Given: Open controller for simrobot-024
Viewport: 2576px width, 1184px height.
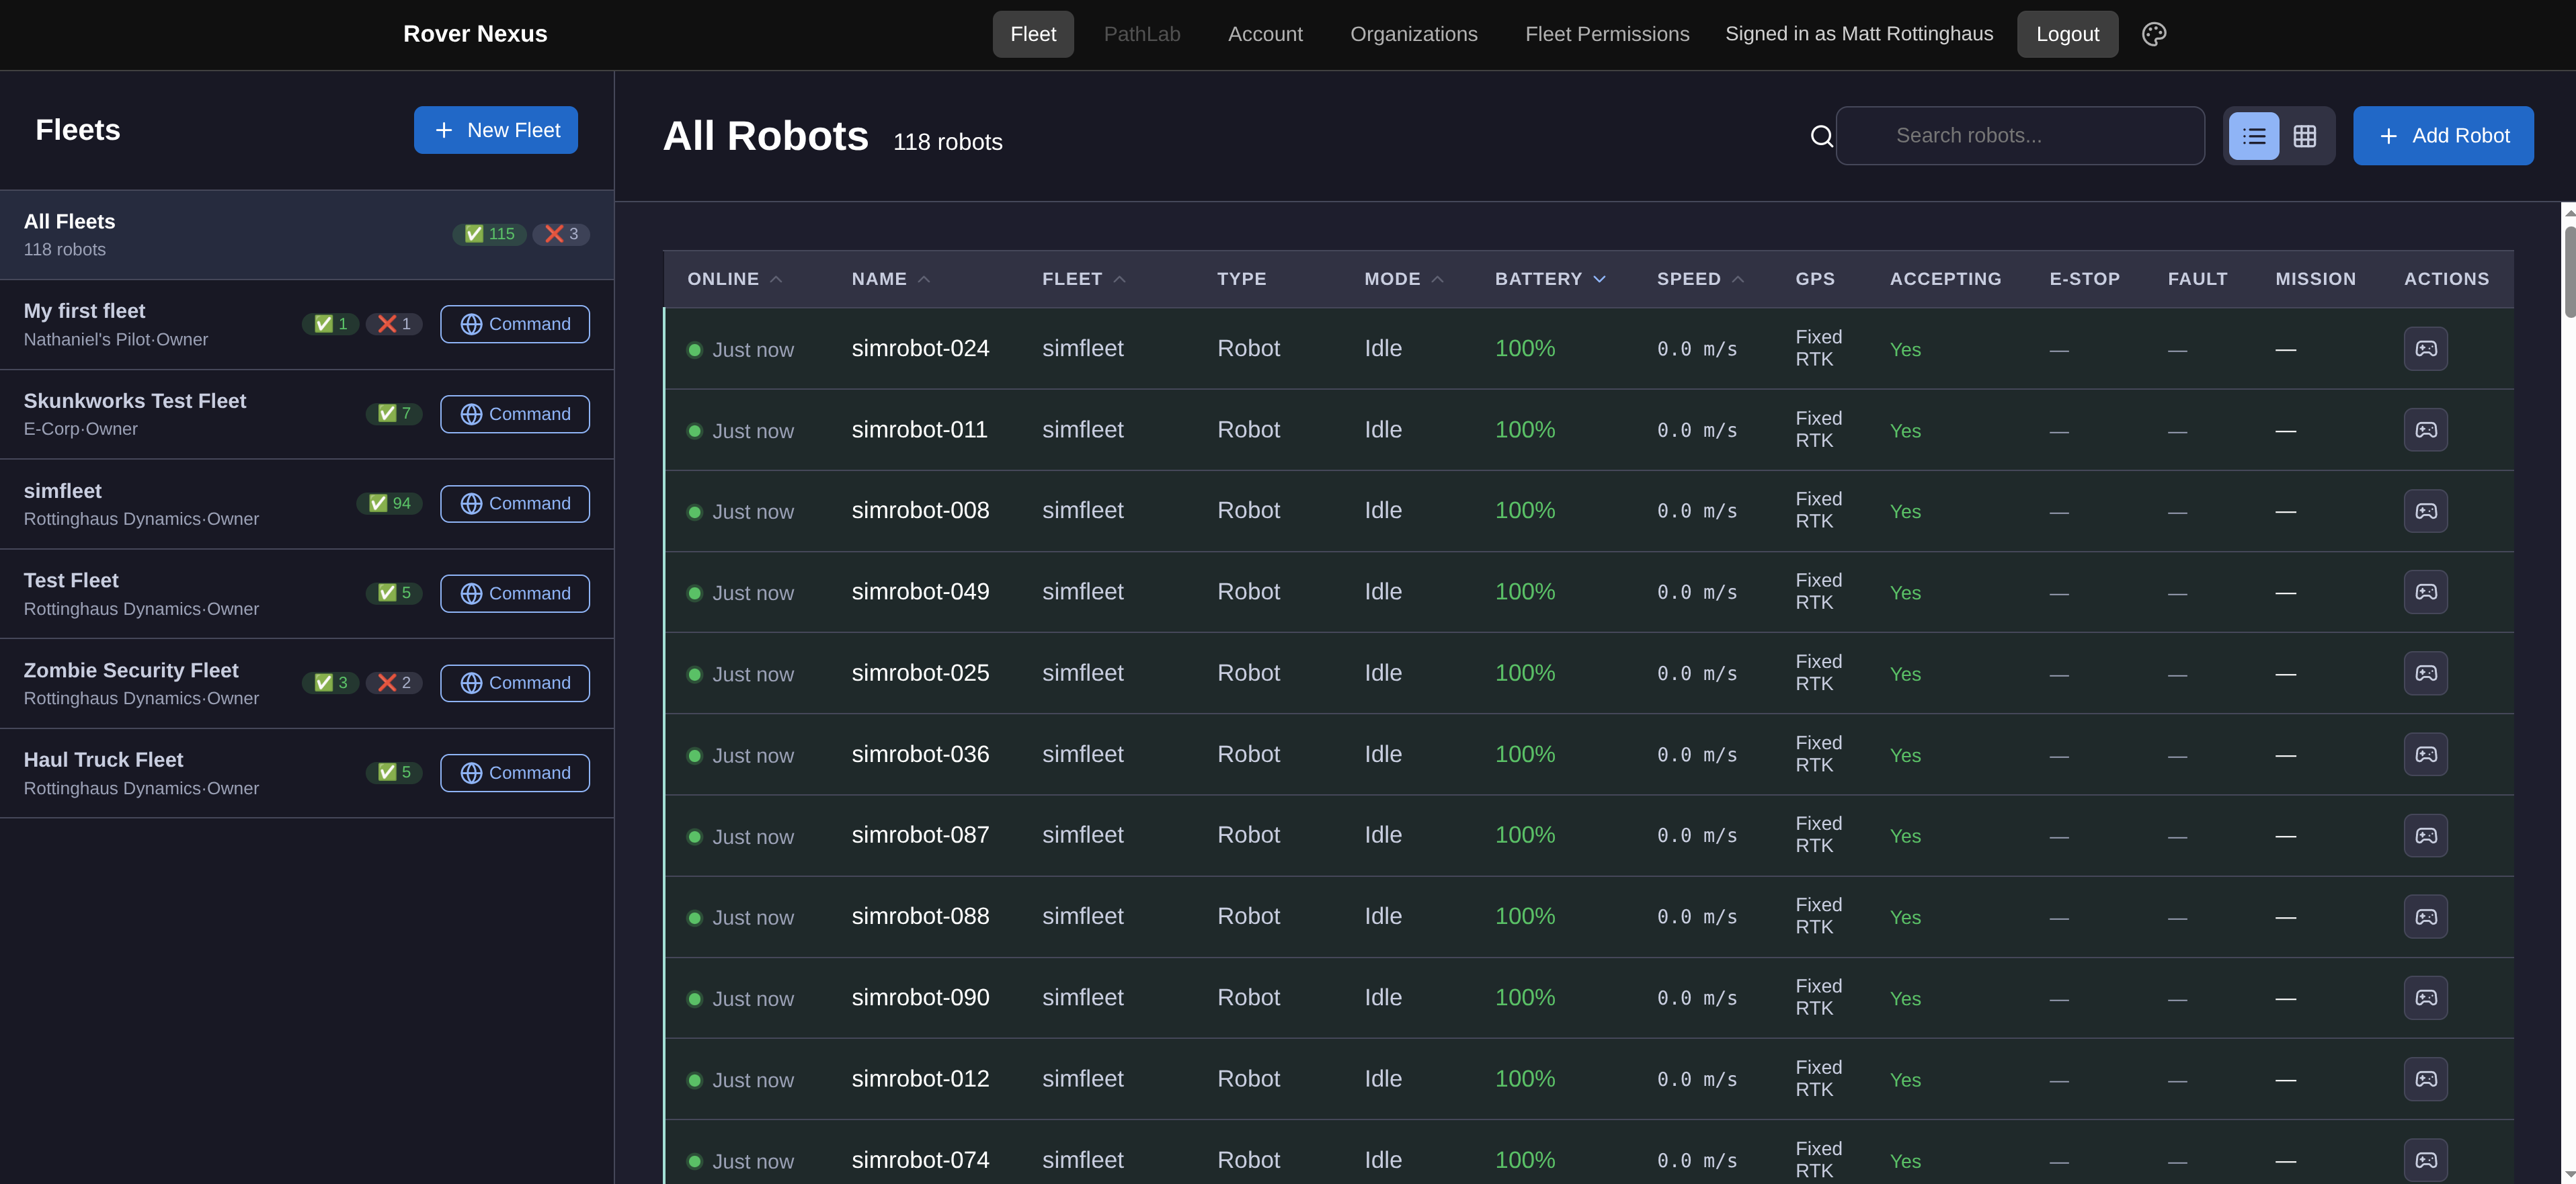Looking at the screenshot, I should (x=2426, y=349).
